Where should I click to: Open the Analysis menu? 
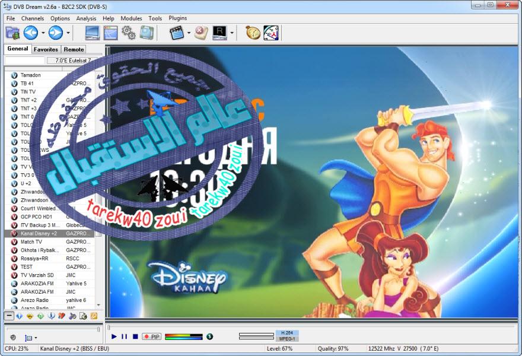(86, 18)
